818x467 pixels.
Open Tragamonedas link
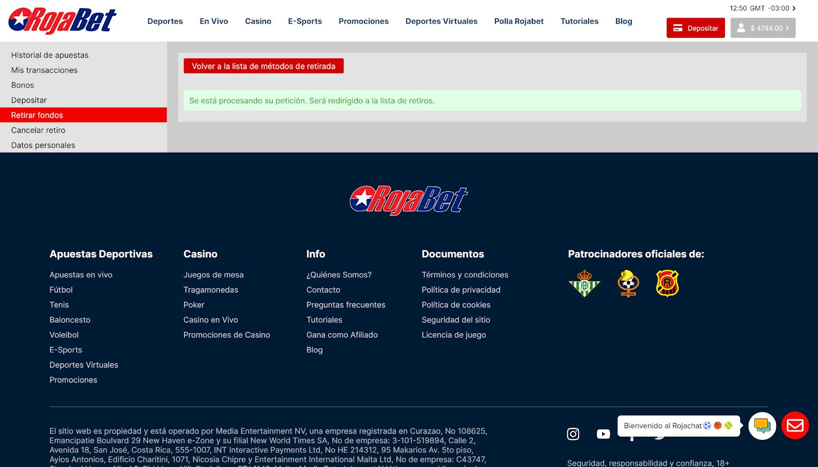click(211, 290)
